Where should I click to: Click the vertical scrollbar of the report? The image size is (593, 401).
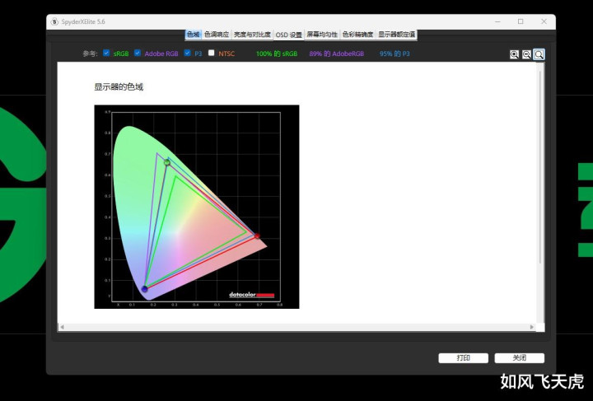(x=540, y=165)
